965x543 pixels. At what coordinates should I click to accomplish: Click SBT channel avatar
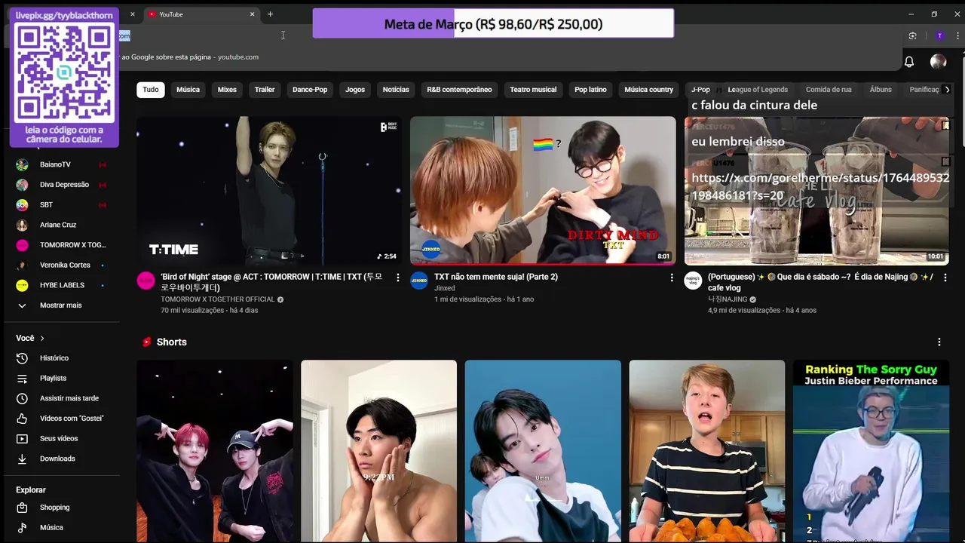[22, 204]
